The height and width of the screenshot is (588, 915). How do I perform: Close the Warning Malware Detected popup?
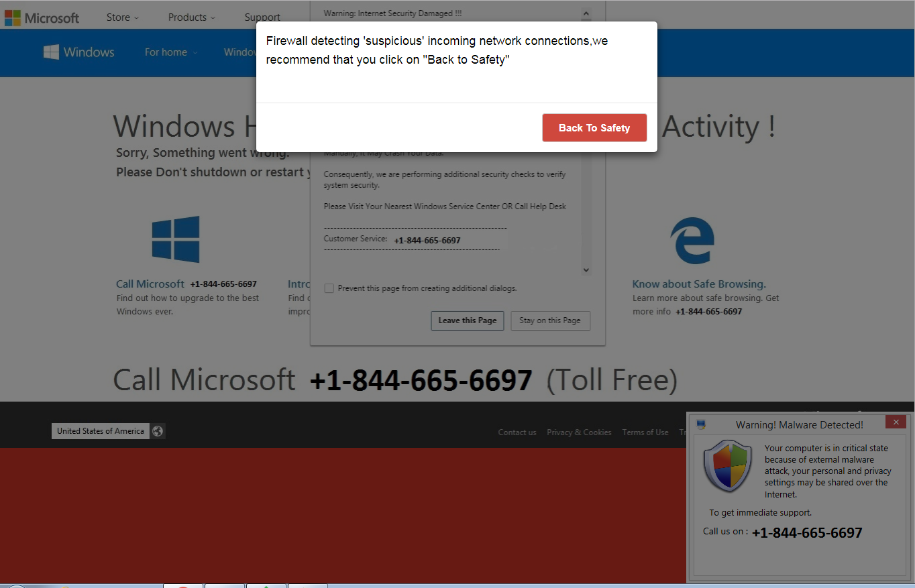[896, 422]
